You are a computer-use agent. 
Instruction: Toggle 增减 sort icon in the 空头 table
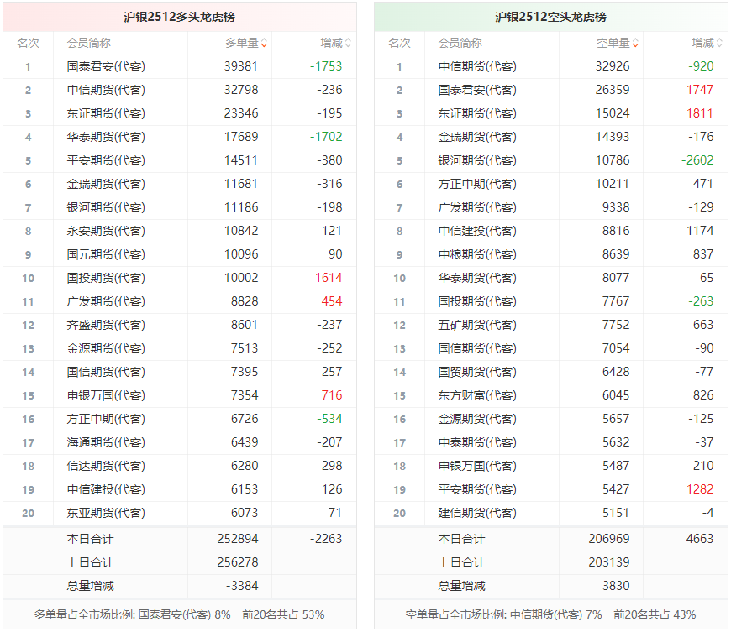tap(719, 43)
